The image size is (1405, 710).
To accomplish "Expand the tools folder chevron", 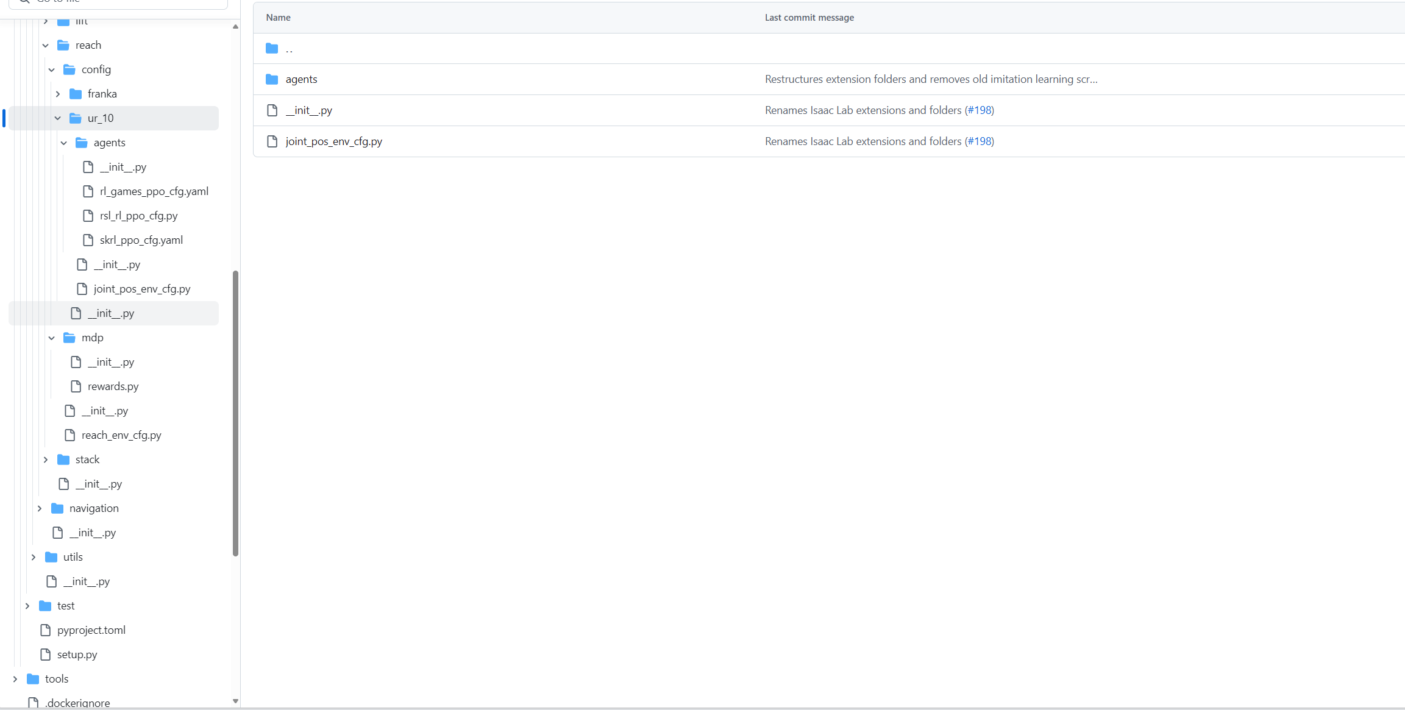I will (15, 679).
